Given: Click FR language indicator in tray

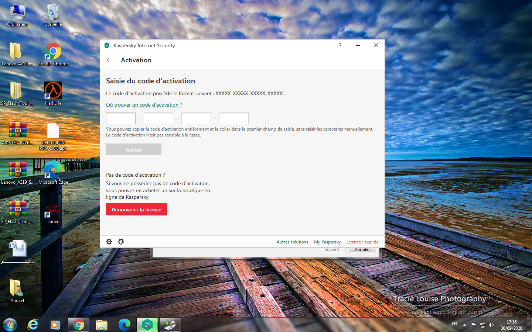Looking at the screenshot, I should coord(454,324).
